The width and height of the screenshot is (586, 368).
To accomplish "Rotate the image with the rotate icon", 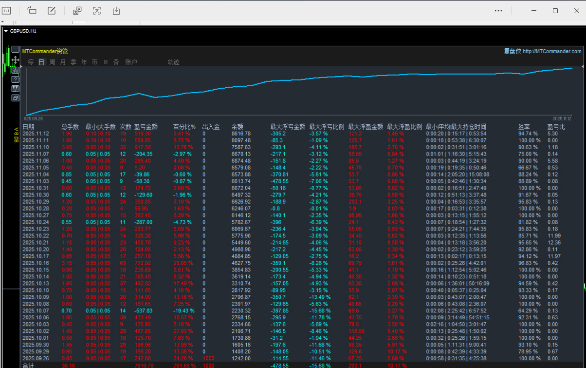I will [x=32, y=10].
